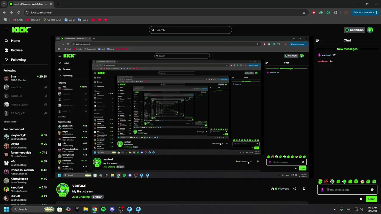Open kyootbot recommended channel
Screen dimensions: 381x214
click(x=25, y=189)
